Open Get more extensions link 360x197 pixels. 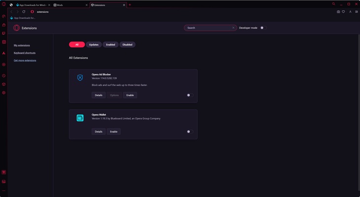coord(25,61)
